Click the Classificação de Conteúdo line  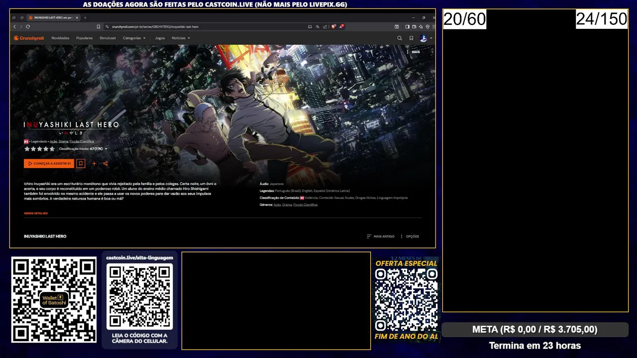(x=333, y=198)
